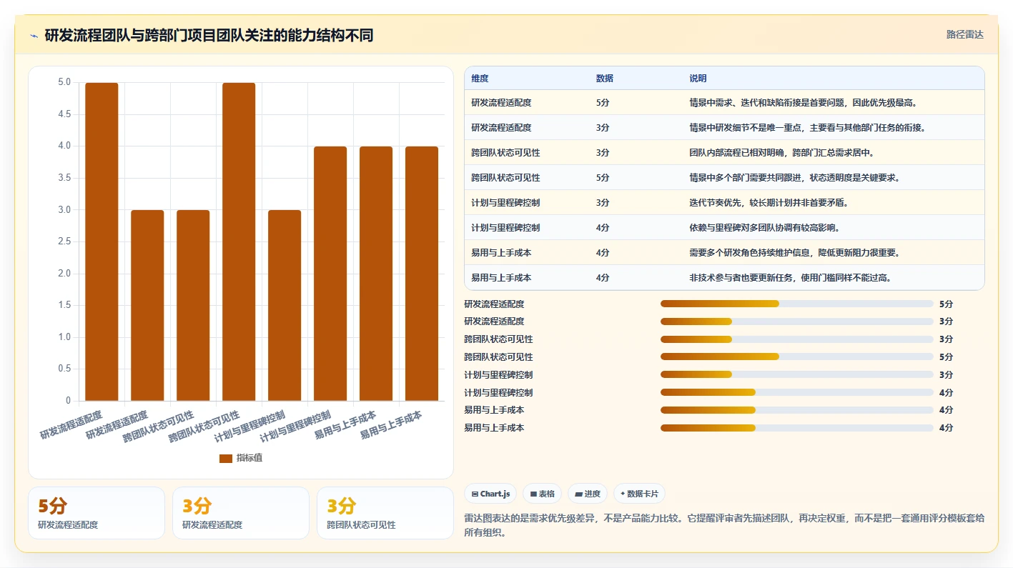Click the 研发流程适配度 bar with value 3
This screenshot has width=1013, height=568.
(x=147, y=305)
